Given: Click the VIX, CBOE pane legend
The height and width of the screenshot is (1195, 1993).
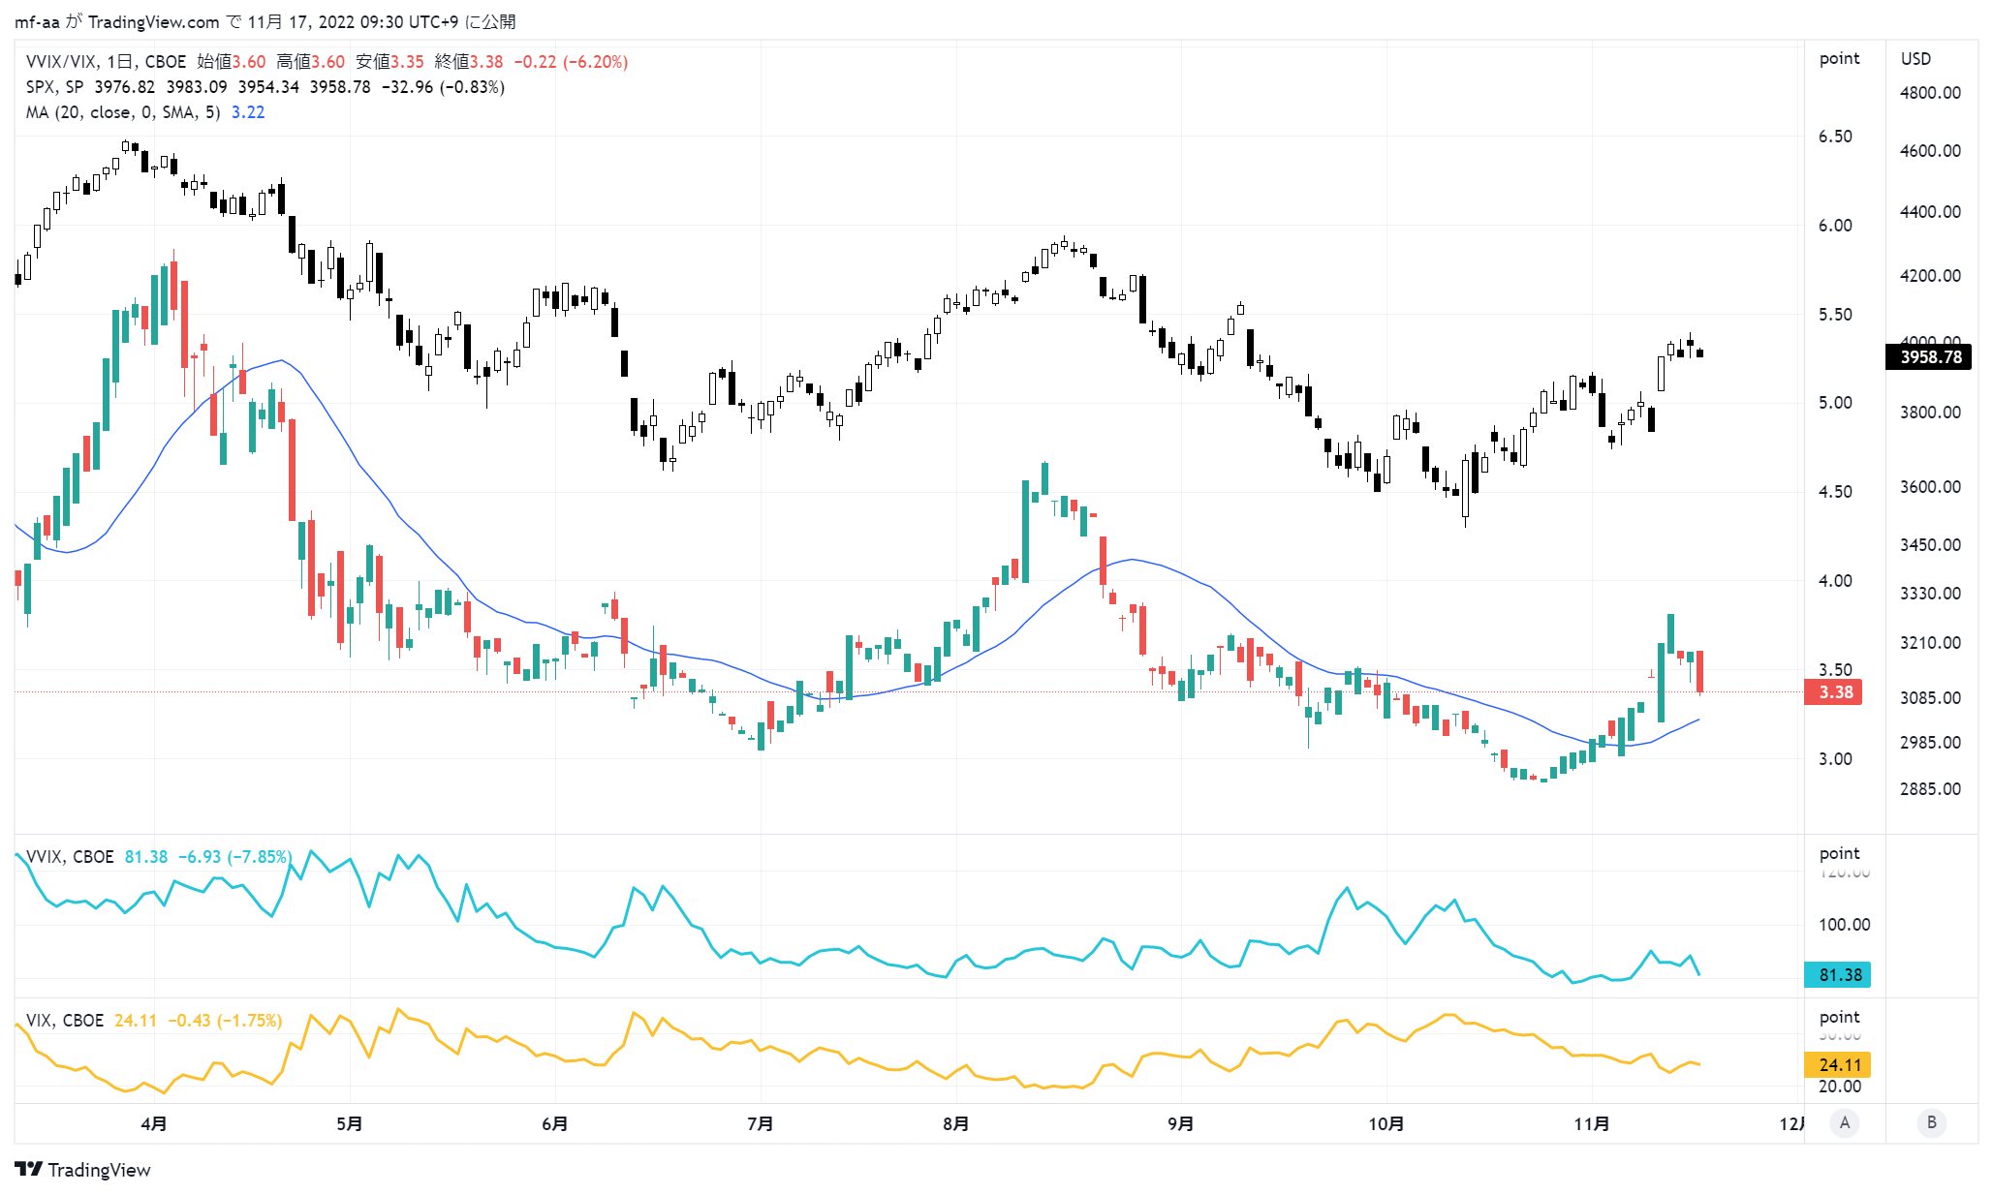Looking at the screenshot, I should click(65, 1020).
